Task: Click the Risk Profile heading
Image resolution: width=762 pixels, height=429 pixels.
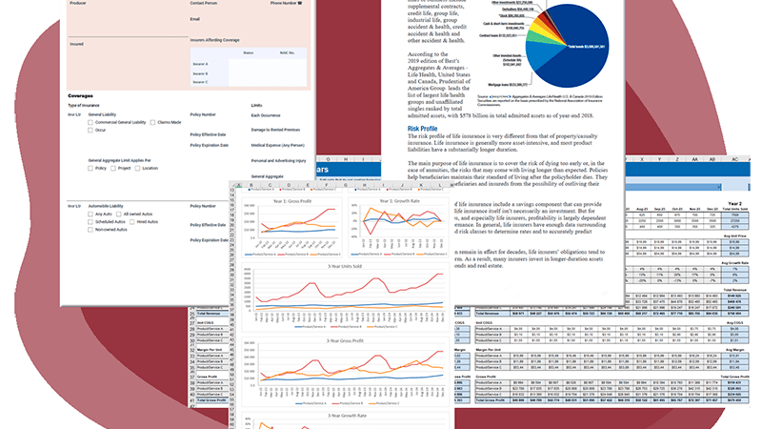Action: click(422, 129)
